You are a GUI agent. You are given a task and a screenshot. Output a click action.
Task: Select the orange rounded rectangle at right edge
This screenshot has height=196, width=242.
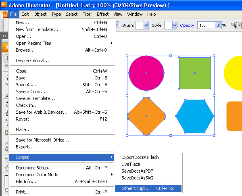(x=234, y=116)
